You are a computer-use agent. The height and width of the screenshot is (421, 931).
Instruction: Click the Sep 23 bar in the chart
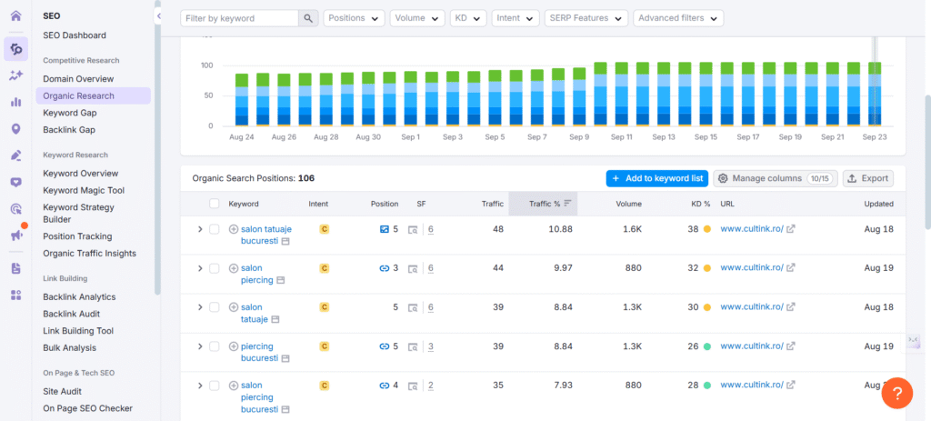[874, 94]
